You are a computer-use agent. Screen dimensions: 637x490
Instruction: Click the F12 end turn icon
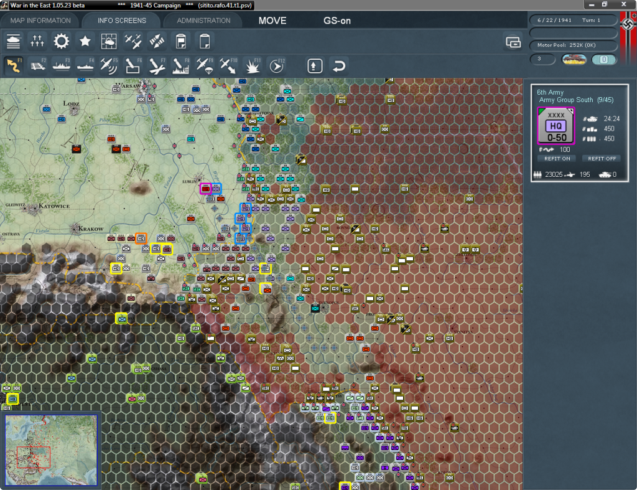(x=276, y=66)
